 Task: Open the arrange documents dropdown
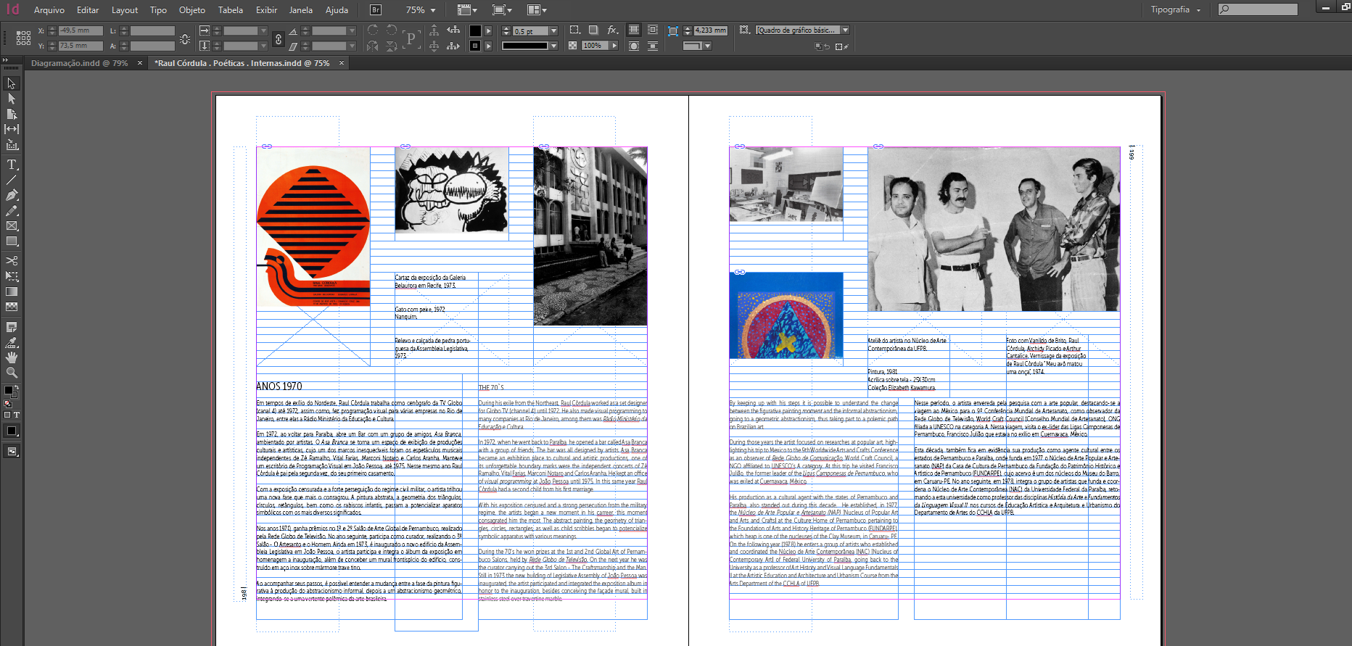(x=537, y=10)
